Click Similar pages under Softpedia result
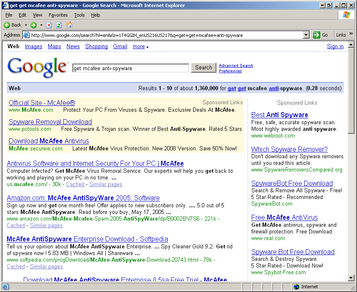This screenshot has height=292, width=357. tap(46, 267)
